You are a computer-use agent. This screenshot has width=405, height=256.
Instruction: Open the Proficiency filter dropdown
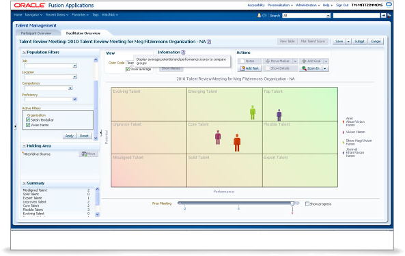point(74,100)
